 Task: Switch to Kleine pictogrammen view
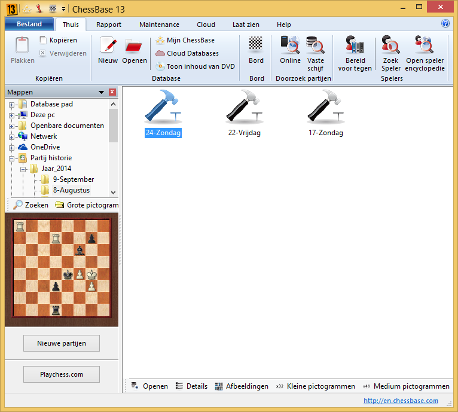[x=316, y=386]
